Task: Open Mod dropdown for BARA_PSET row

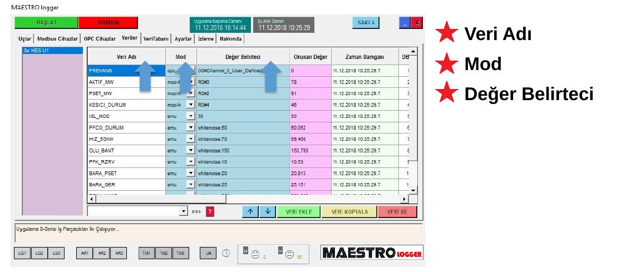Action: click(x=191, y=174)
